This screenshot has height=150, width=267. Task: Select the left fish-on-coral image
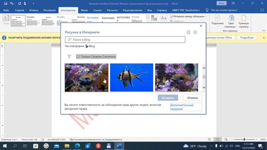86,77
